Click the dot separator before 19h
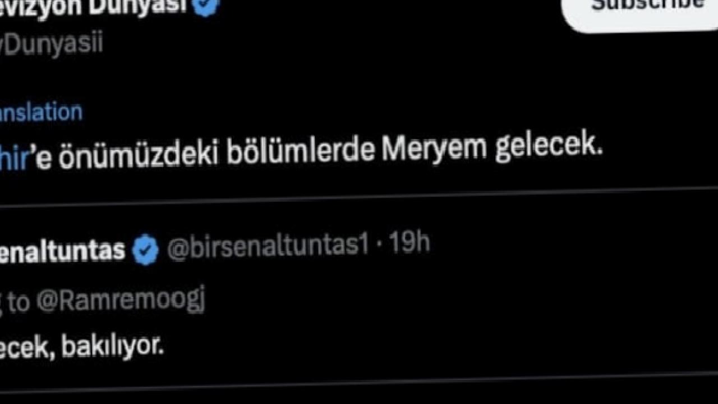Image resolution: width=718 pixels, height=404 pixels. [379, 245]
